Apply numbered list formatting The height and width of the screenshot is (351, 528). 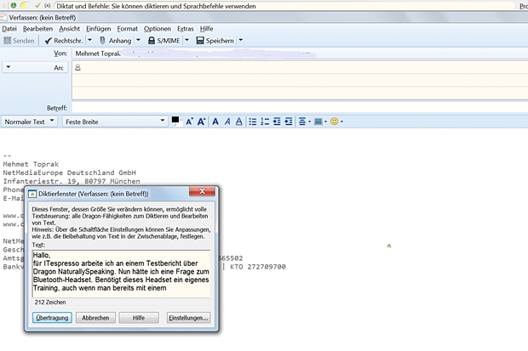click(265, 122)
